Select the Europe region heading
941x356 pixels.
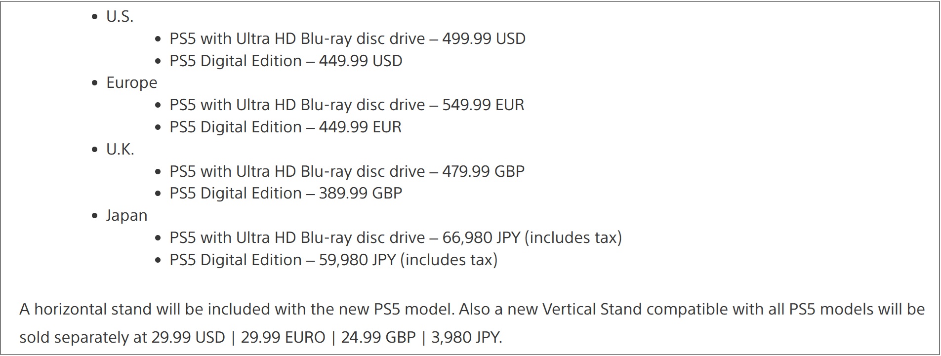coord(131,82)
